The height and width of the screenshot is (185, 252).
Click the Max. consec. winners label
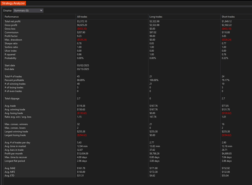pos(16,124)
